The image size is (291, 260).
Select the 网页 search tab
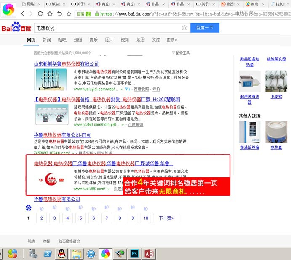pos(31,40)
